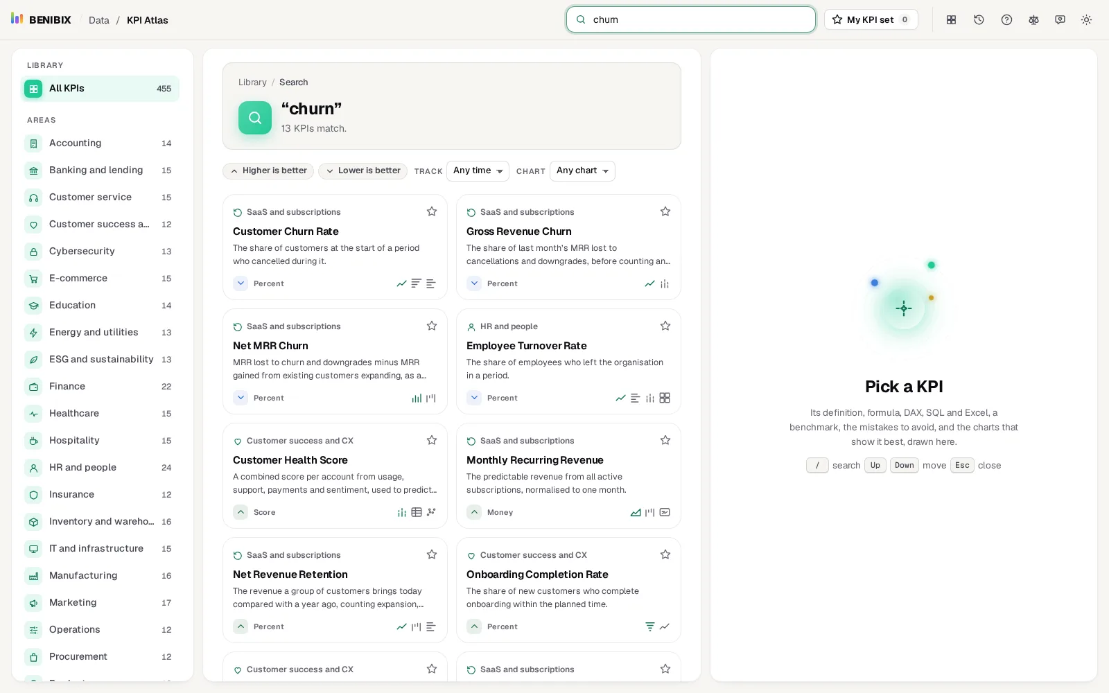Expand the chevron on Net Revenue Retention card

point(241,626)
